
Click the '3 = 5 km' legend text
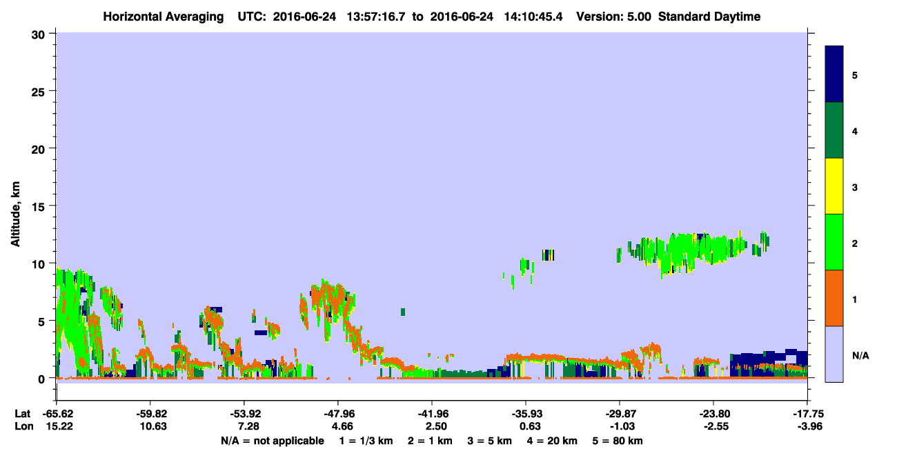click(491, 441)
